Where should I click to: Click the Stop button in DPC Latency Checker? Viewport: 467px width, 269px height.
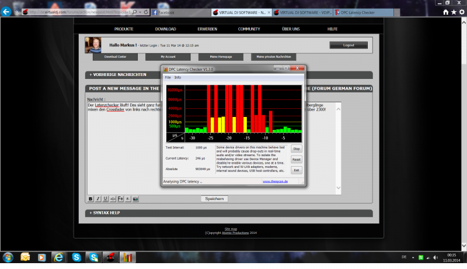coord(297,149)
